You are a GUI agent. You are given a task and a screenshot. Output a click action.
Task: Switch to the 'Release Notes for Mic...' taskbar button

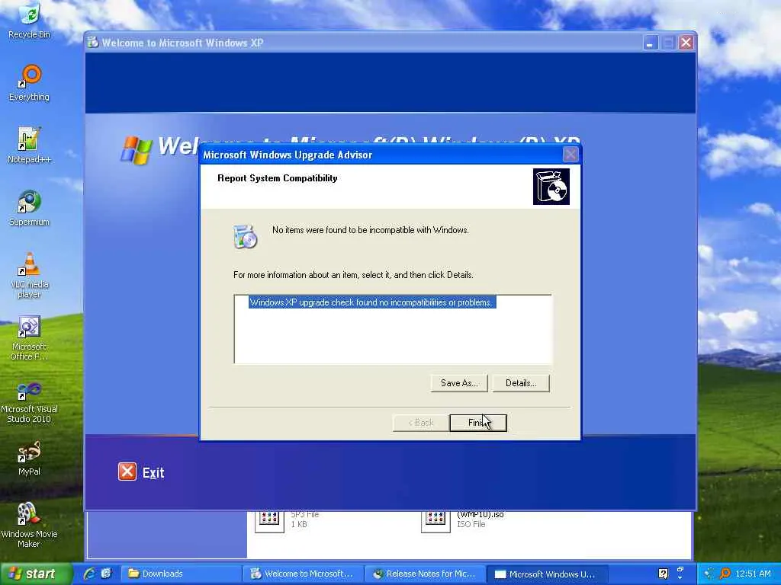coord(426,574)
